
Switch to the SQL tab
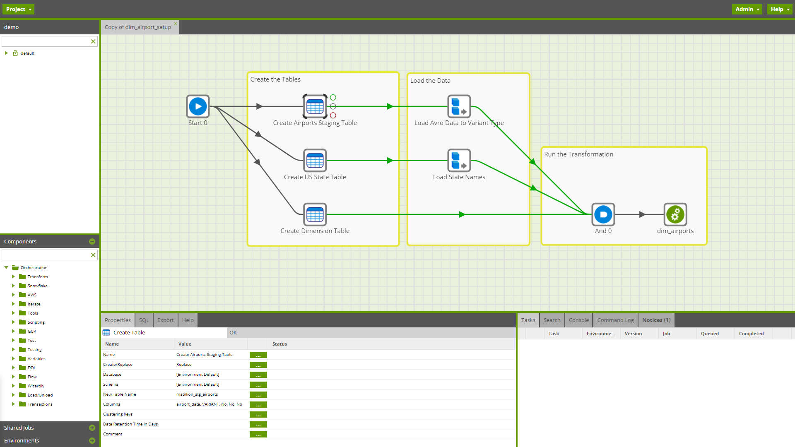pyautogui.click(x=144, y=320)
